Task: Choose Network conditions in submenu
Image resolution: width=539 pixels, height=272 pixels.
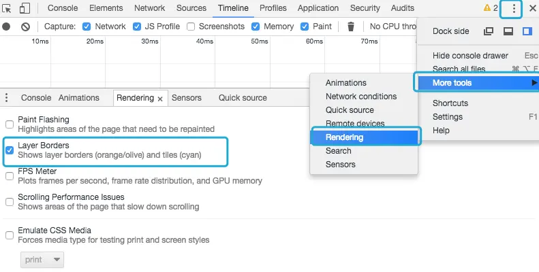Action: tap(364, 97)
